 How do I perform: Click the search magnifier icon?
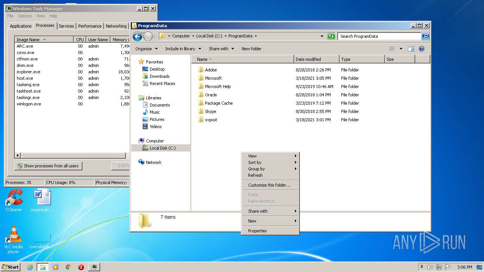(425, 36)
